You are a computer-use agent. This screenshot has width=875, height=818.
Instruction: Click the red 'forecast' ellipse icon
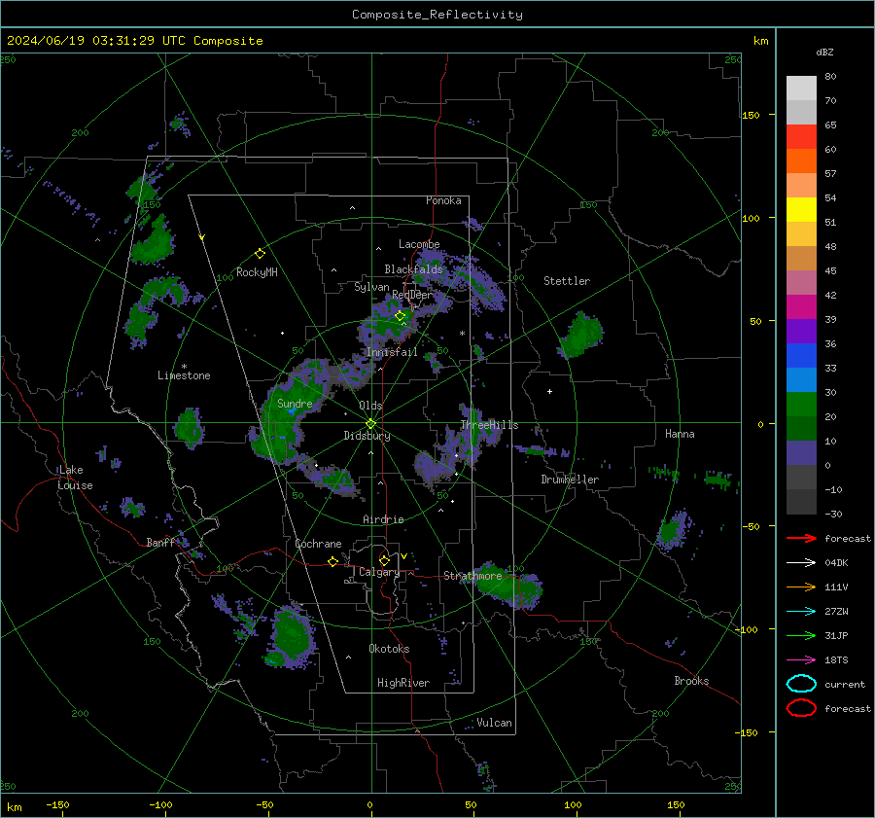click(801, 708)
